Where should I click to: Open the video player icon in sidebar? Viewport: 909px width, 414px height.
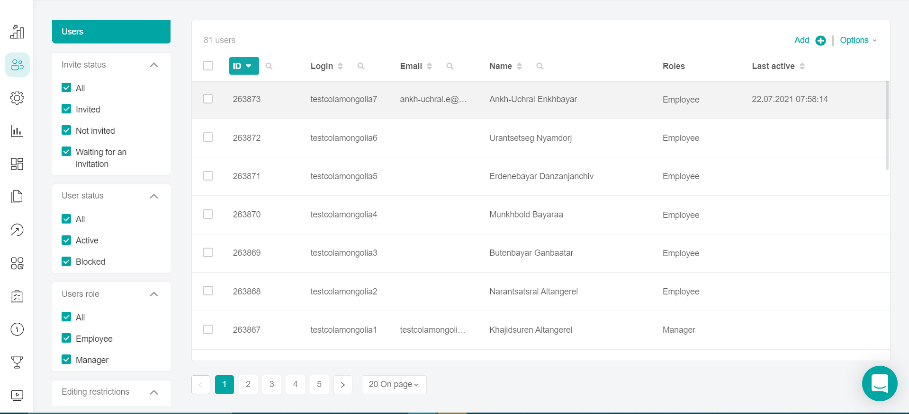[x=17, y=395]
